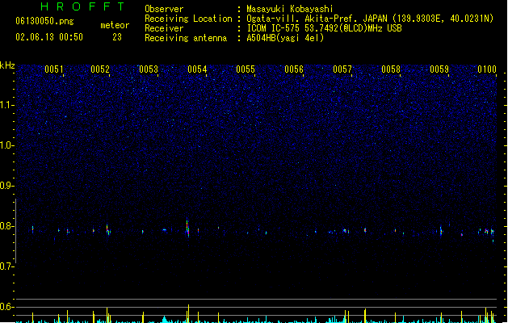
Task: Click the A504HB(yagi 4el) antenna text
Action: coord(285,38)
